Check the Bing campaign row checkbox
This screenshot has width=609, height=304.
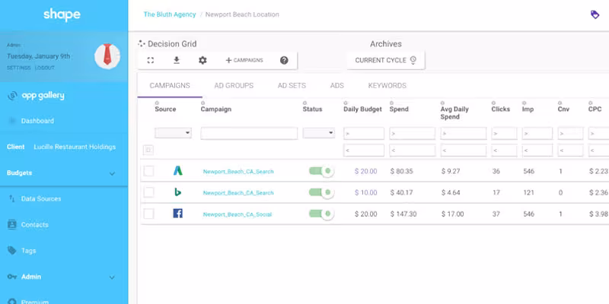point(148,192)
